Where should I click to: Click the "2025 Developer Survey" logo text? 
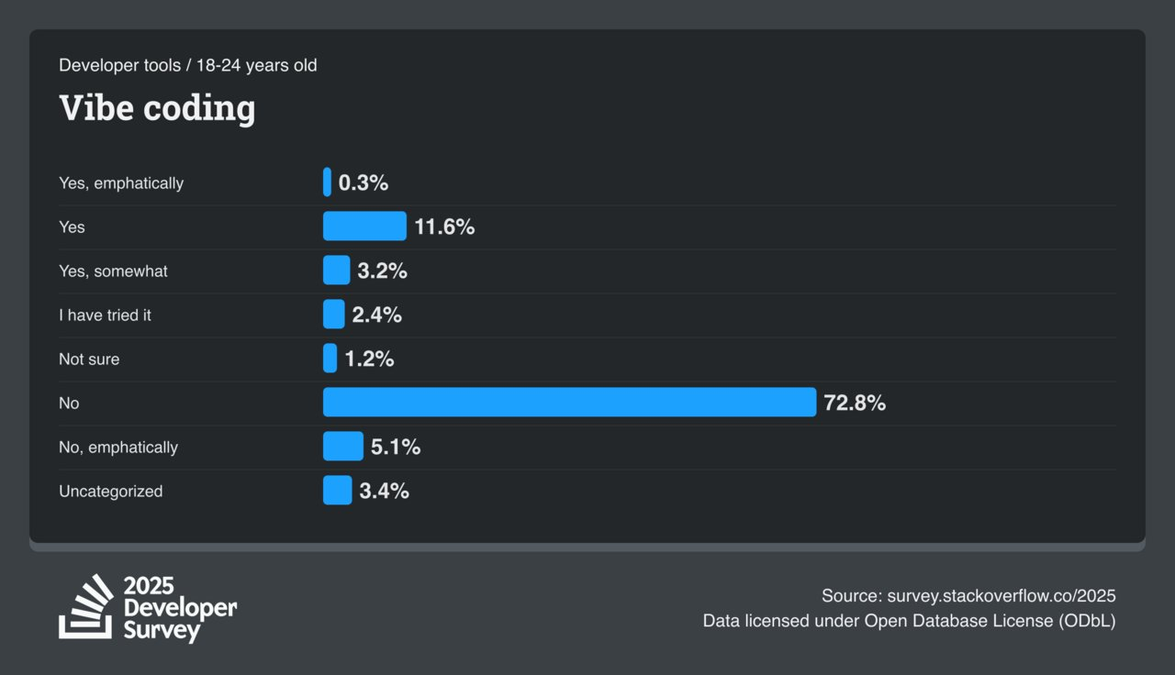pyautogui.click(x=179, y=608)
